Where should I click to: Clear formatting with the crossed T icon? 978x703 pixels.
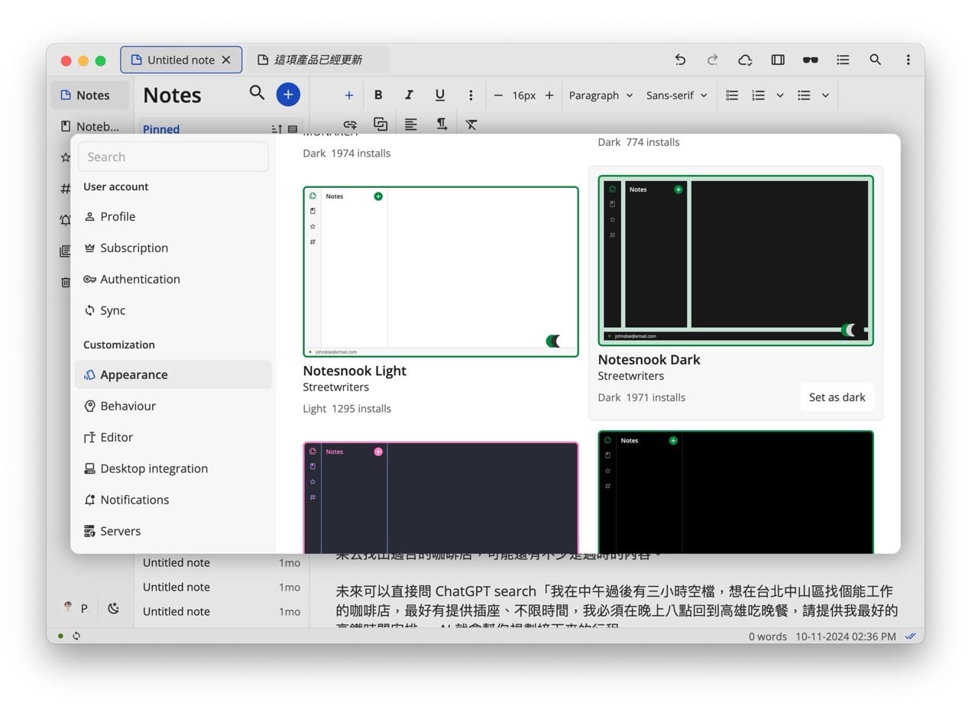click(x=471, y=124)
